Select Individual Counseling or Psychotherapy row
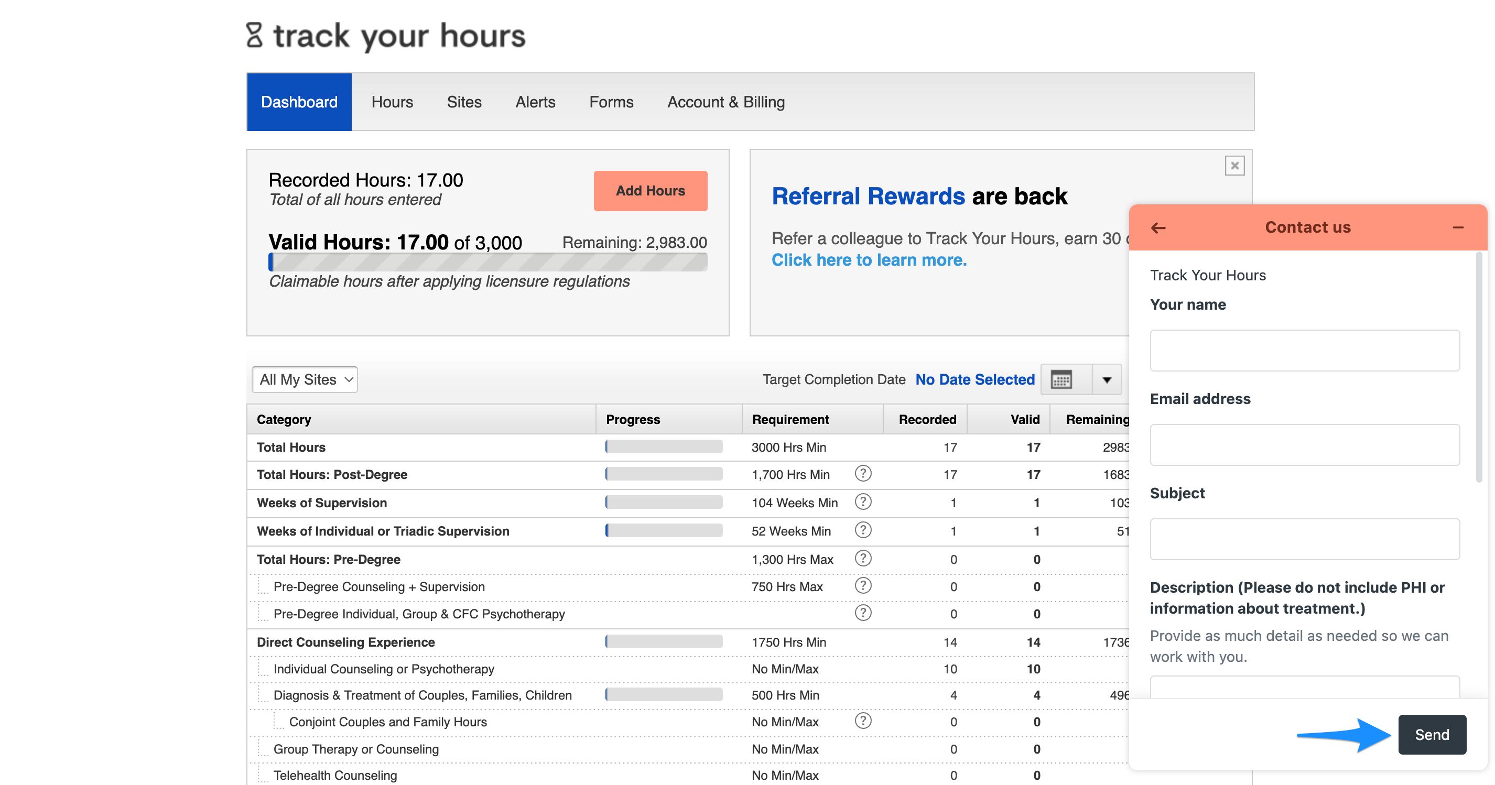This screenshot has height=785, width=1495. 384,669
